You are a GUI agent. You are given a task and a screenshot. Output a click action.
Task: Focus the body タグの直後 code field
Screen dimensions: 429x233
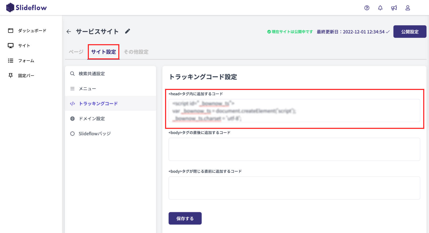point(294,149)
